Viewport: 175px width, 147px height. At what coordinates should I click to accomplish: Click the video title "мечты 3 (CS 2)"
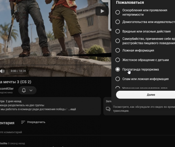coord(16,82)
